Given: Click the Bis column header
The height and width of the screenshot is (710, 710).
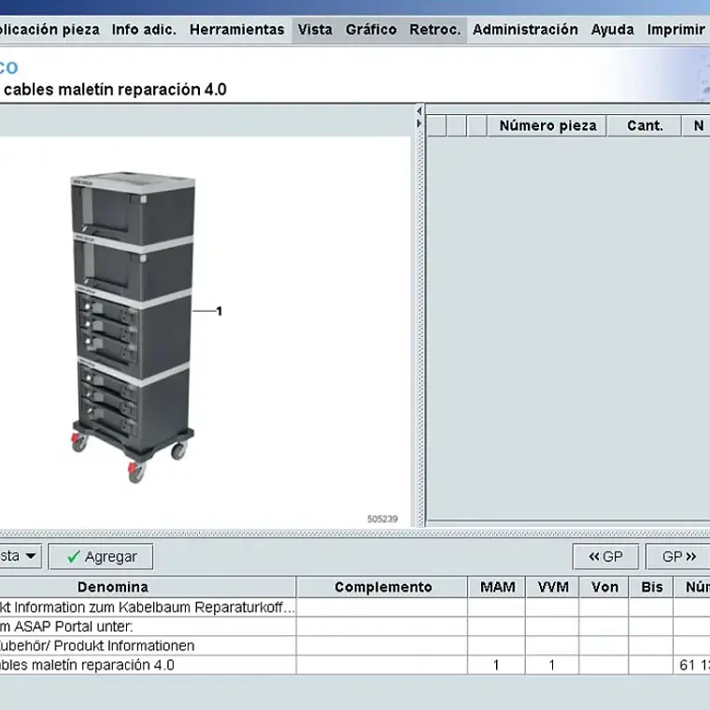Looking at the screenshot, I should pos(651,588).
